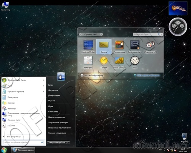191x153 pixels.
Task: Select the Погода weather gadget
Action: point(104,60)
